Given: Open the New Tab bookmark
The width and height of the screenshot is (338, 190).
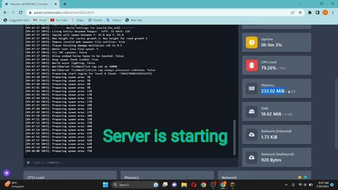Looking at the screenshot, I should 134,20.
